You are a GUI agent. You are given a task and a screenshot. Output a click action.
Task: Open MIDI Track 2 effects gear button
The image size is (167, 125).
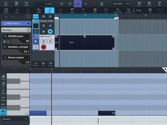click(x=36, y=47)
